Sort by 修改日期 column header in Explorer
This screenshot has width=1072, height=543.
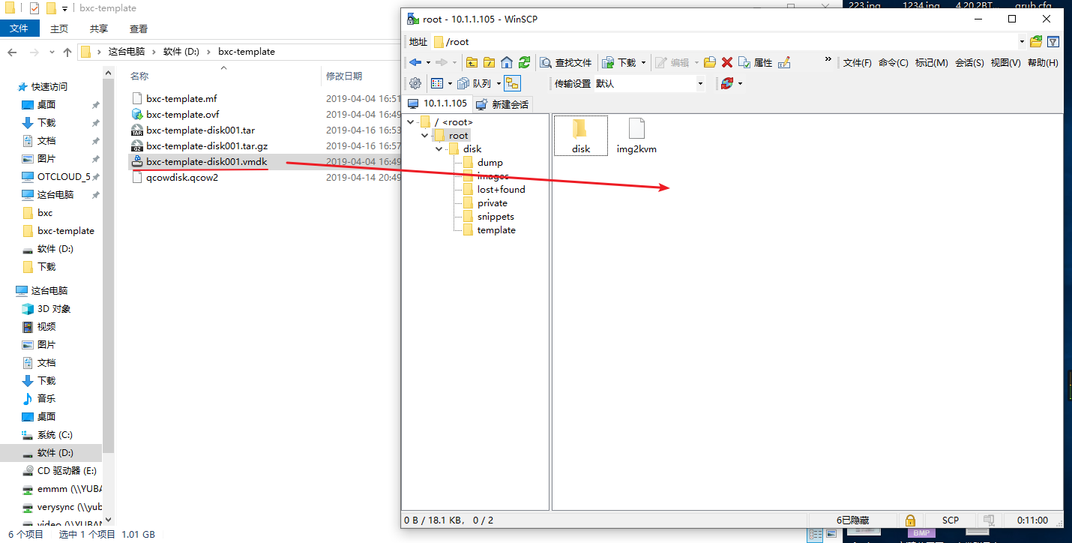click(343, 76)
